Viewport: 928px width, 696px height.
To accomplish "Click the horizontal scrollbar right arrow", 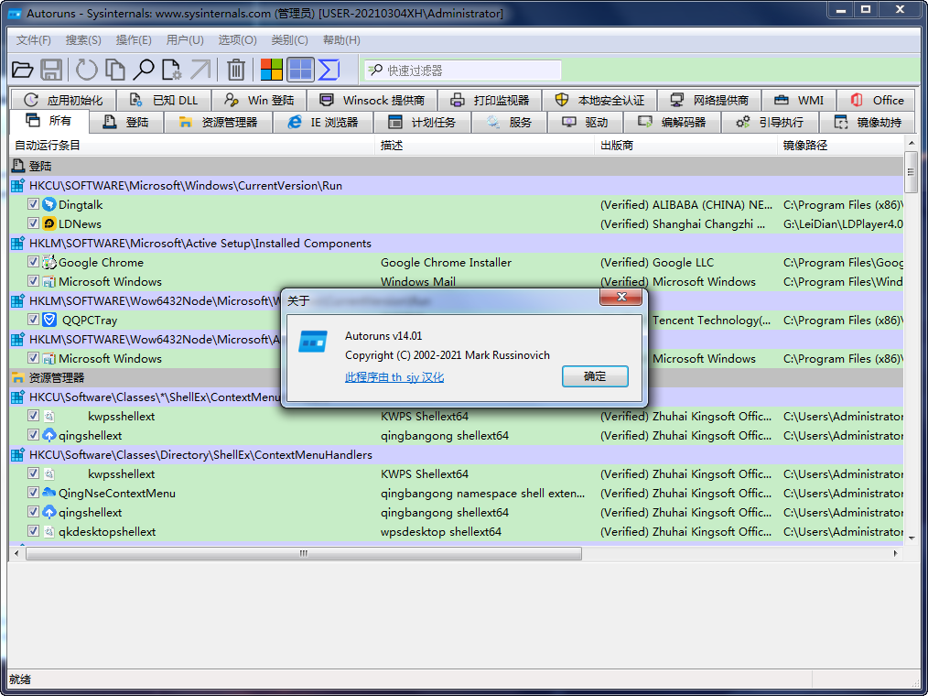I will [895, 553].
